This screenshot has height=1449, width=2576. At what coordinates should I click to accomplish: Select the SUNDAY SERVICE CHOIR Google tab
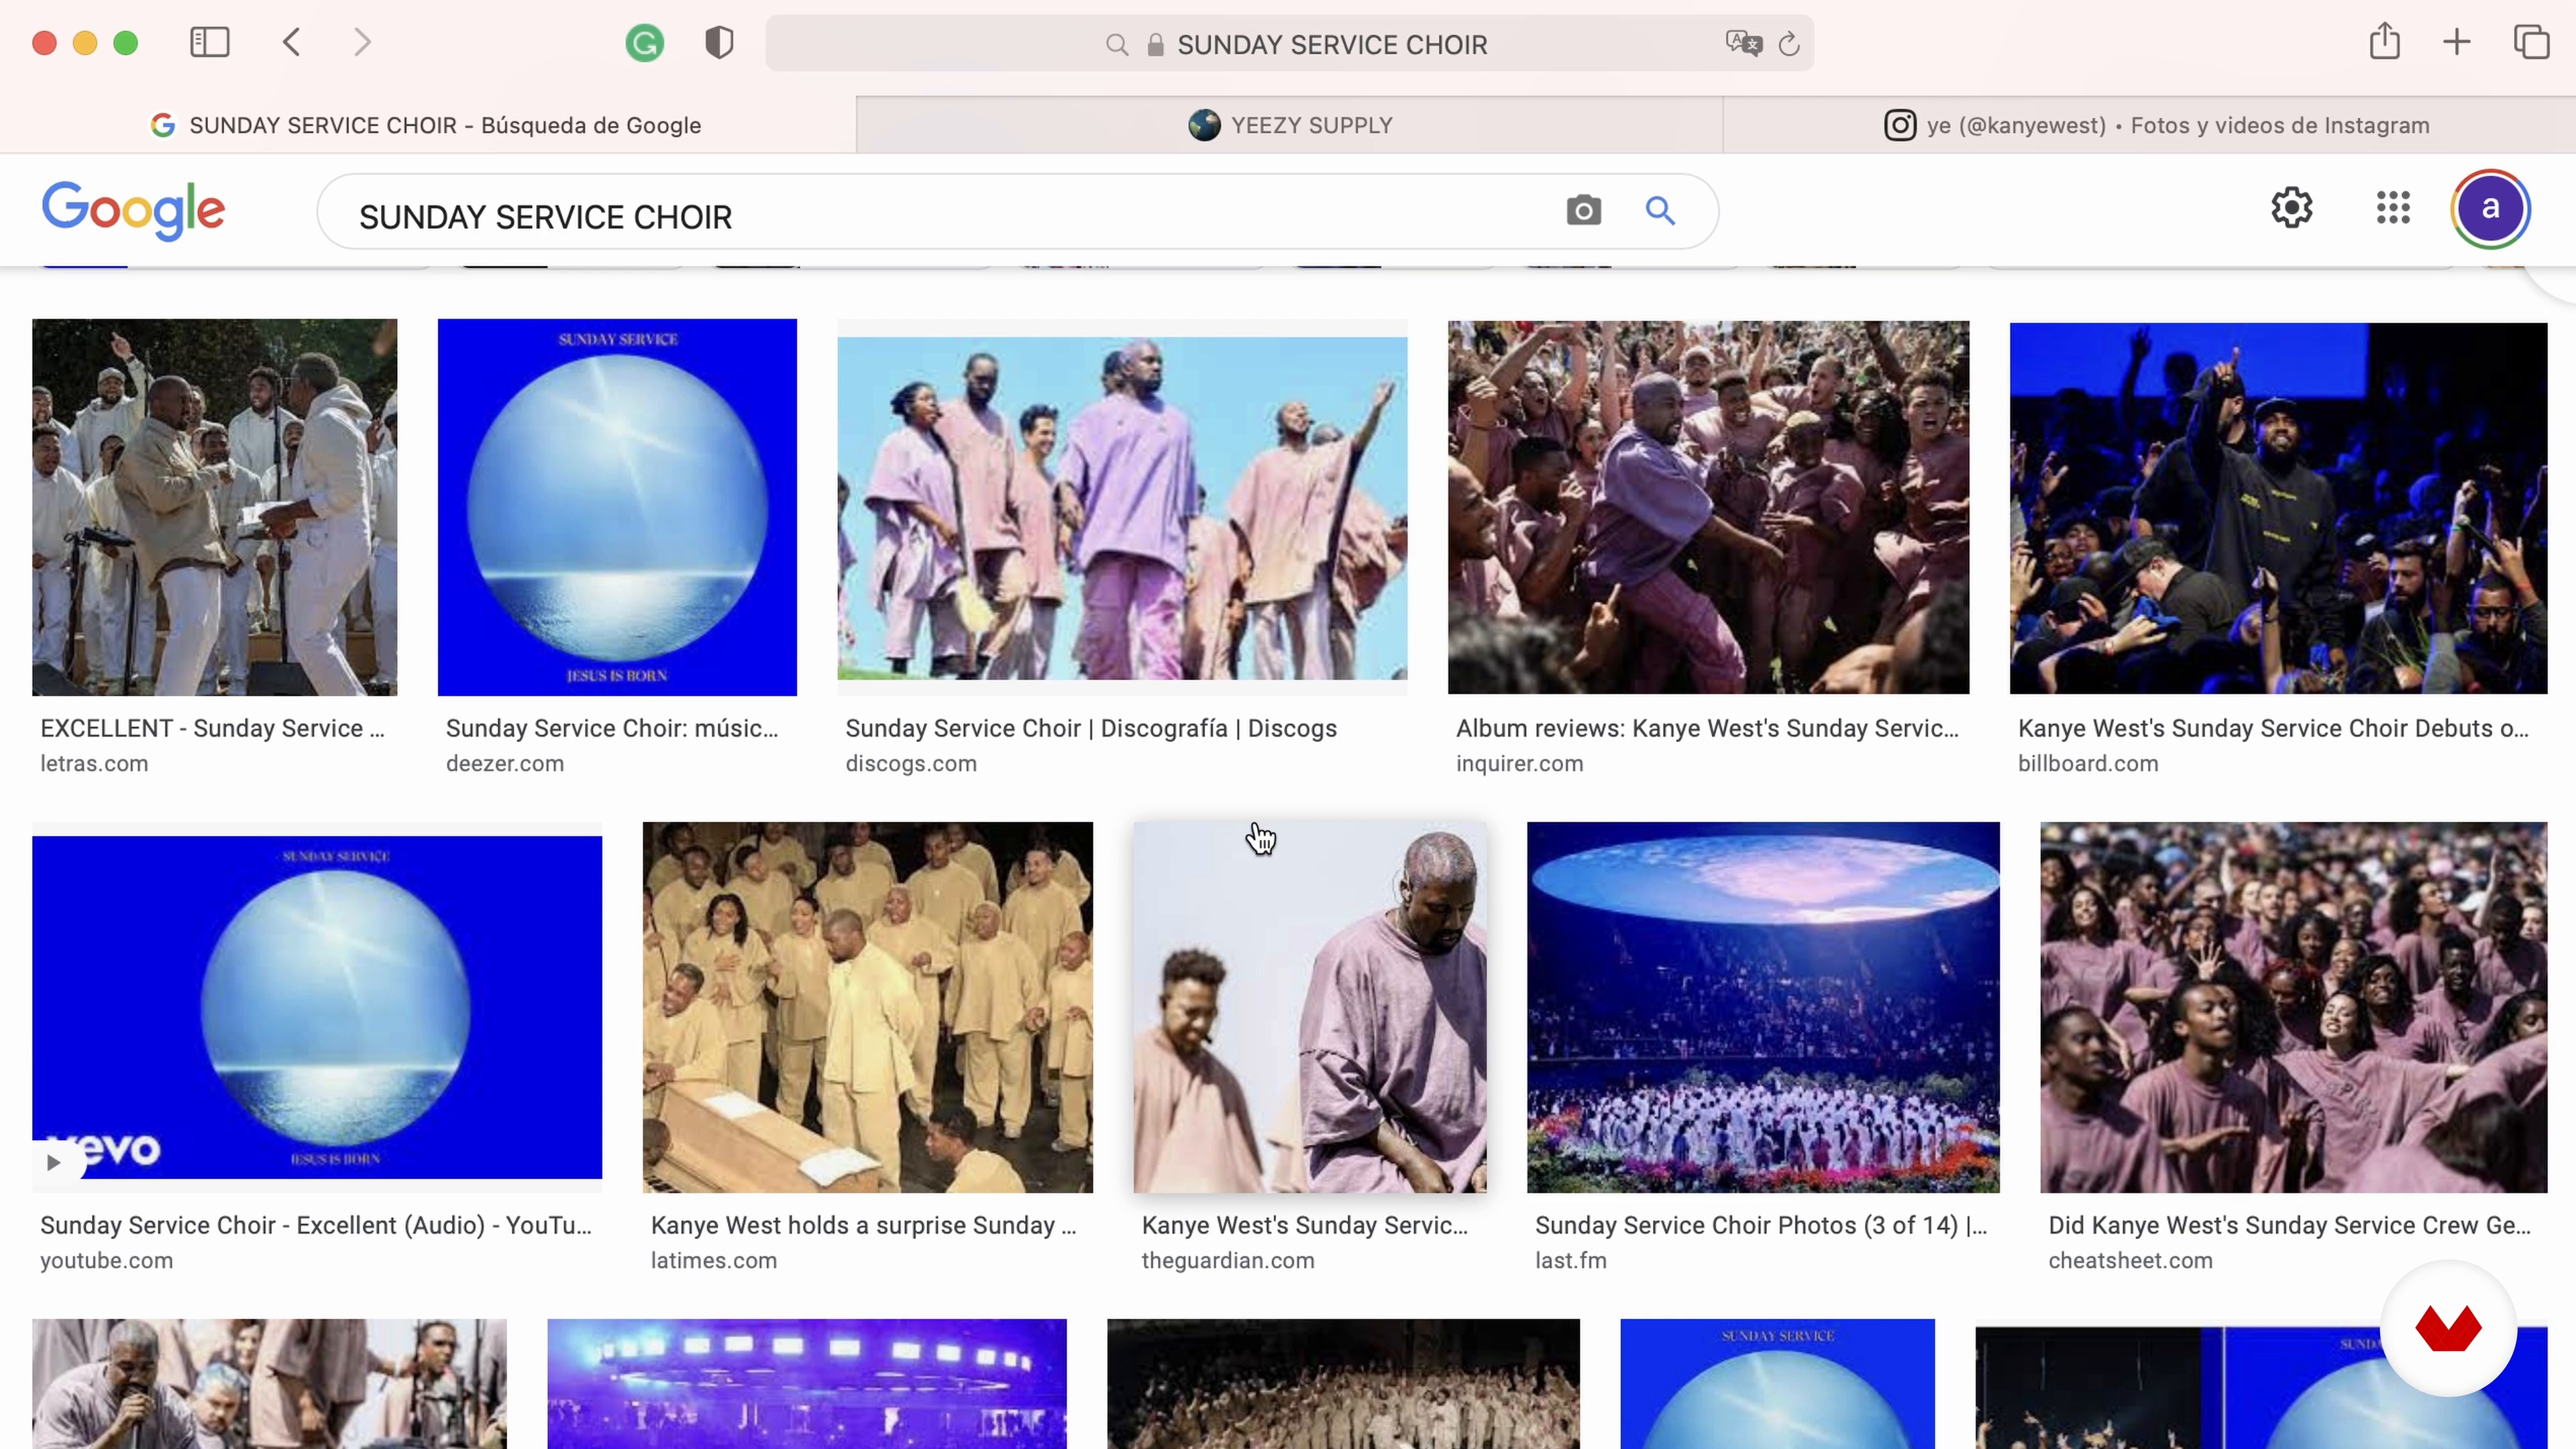tap(427, 125)
